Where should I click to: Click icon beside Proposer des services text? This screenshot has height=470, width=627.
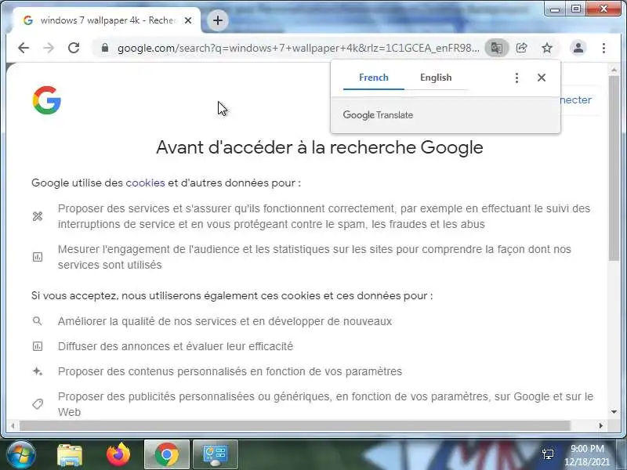click(38, 216)
